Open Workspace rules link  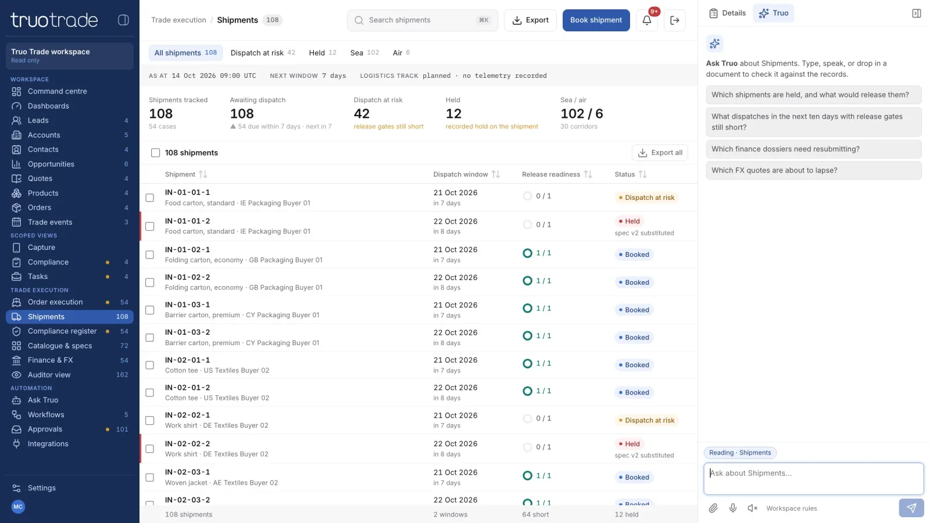click(x=791, y=508)
